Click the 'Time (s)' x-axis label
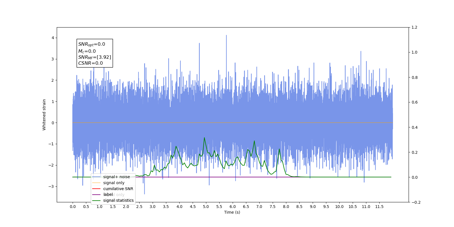Screen dimensions: 454x227 coord(232,212)
